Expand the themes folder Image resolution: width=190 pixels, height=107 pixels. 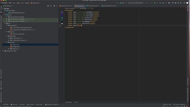click(9, 49)
